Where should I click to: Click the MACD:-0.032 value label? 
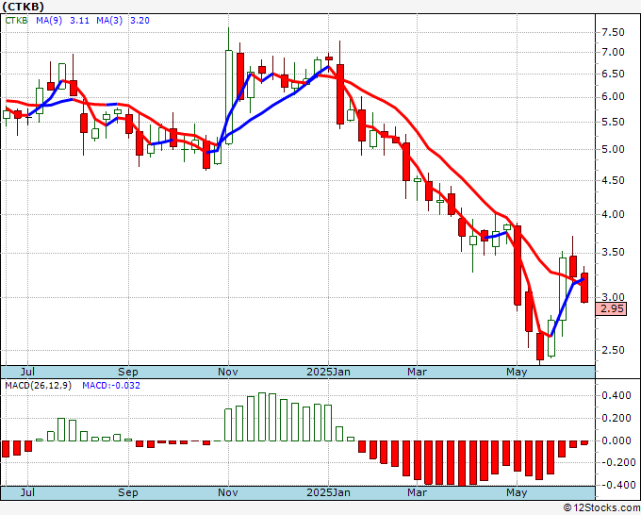click(x=111, y=386)
